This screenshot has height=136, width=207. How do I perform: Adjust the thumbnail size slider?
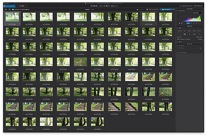click(140, 10)
